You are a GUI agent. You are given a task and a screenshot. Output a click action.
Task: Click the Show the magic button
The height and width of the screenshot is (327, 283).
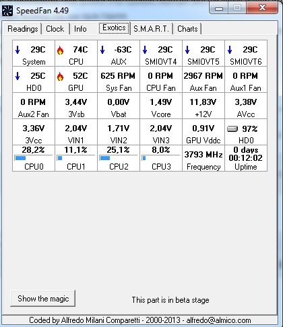[43, 299]
